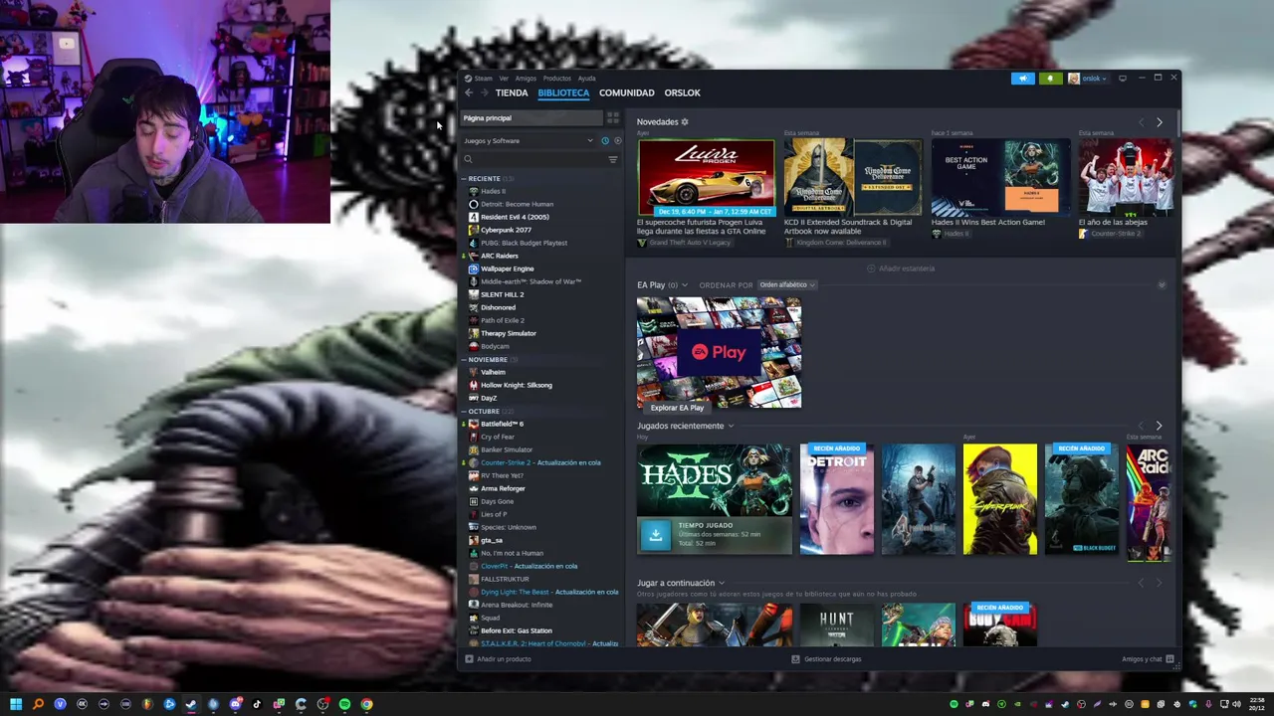Open Spotify from the taskbar
This screenshot has height=716, width=1274.
(344, 704)
